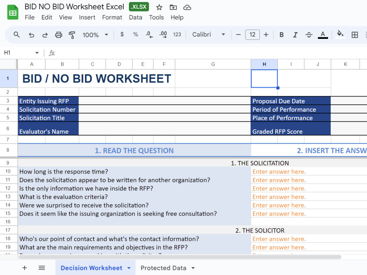Open the Edit menu
This screenshot has height=275, width=367.
[x=47, y=17]
